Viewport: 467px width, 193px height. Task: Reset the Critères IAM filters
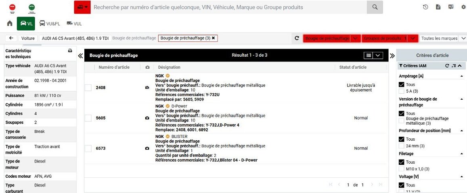[x=447, y=66]
